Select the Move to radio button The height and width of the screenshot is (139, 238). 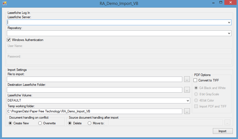point(89,123)
